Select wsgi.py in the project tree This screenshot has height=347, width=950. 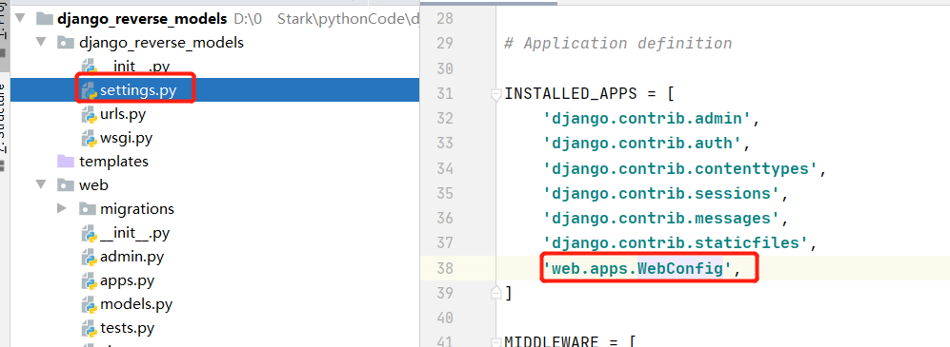coord(126,138)
